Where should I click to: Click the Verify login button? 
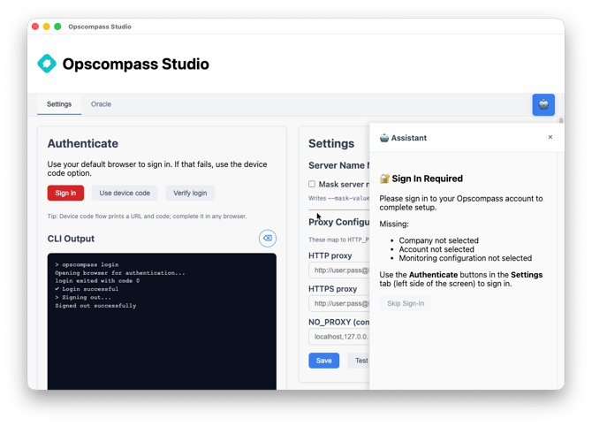tap(190, 193)
